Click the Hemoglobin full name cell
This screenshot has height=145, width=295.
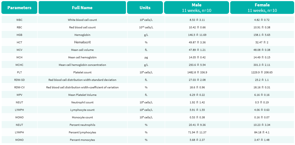coord(82,35)
